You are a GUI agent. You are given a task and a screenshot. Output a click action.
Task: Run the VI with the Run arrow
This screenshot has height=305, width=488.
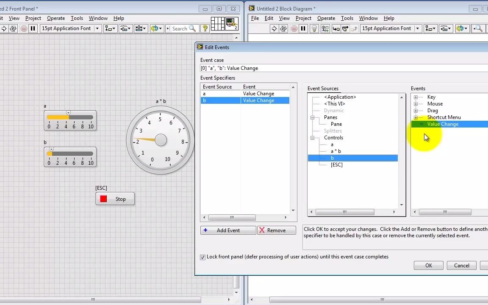click(x=4, y=28)
